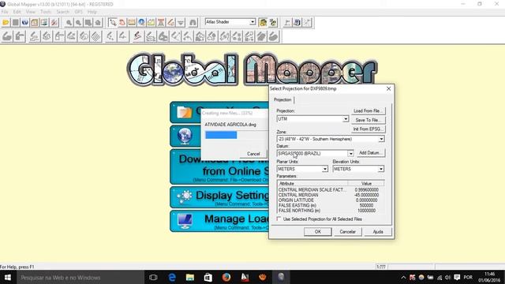Screen dimensions: 505x284
Task: Open Windows Start menu
Action: [x=7, y=277]
